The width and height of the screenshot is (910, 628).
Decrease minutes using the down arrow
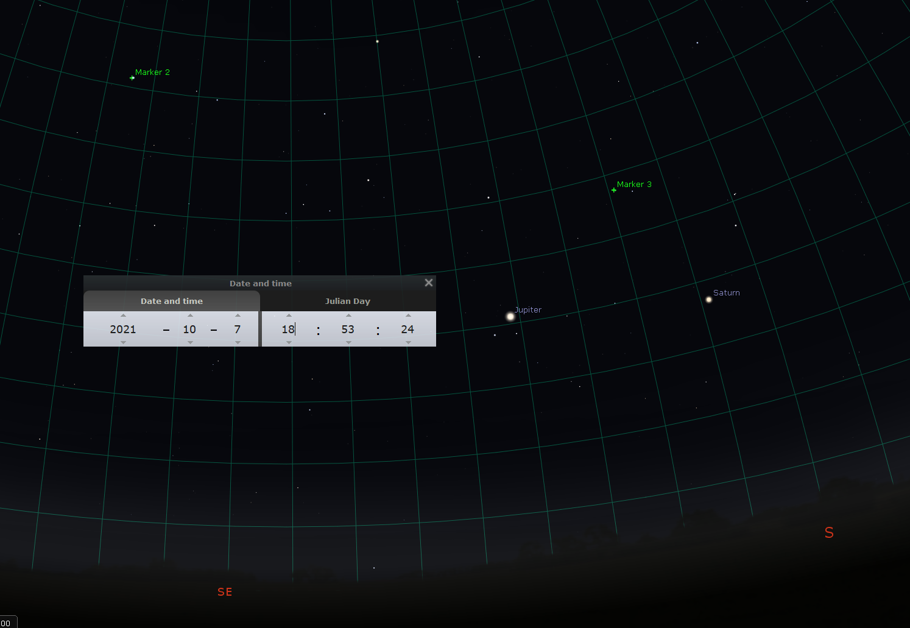348,342
